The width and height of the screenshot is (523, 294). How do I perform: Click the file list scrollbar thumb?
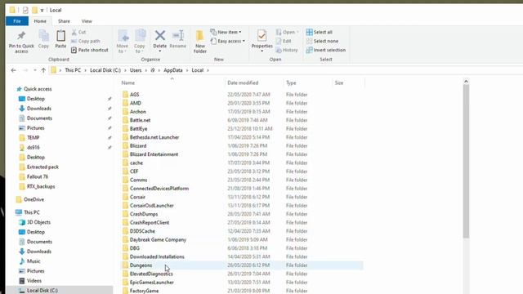(x=466, y=162)
